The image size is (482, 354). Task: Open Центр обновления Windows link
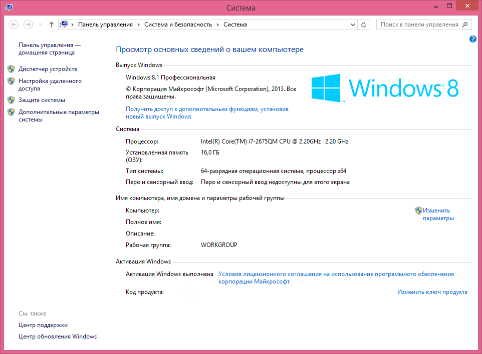pyautogui.click(x=58, y=336)
